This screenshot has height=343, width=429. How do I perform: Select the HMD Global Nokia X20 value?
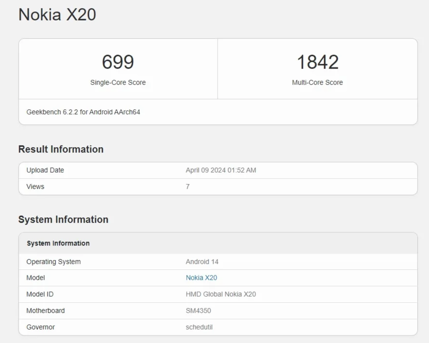[221, 294]
